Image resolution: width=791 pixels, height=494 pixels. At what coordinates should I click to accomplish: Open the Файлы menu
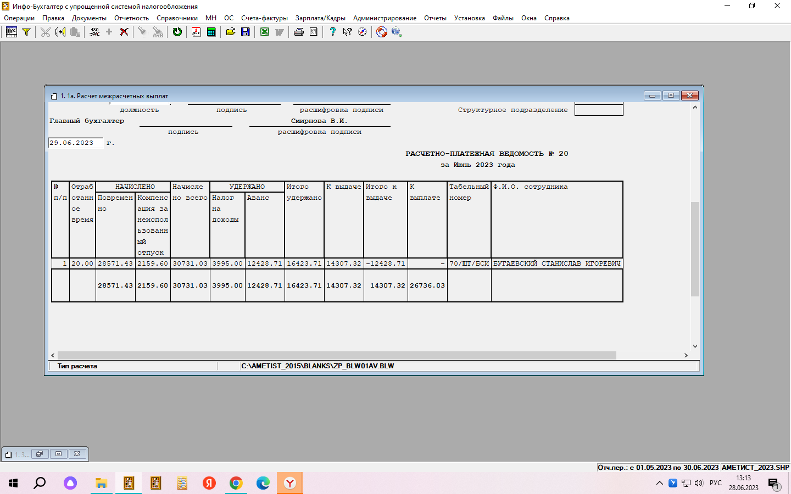tap(503, 18)
